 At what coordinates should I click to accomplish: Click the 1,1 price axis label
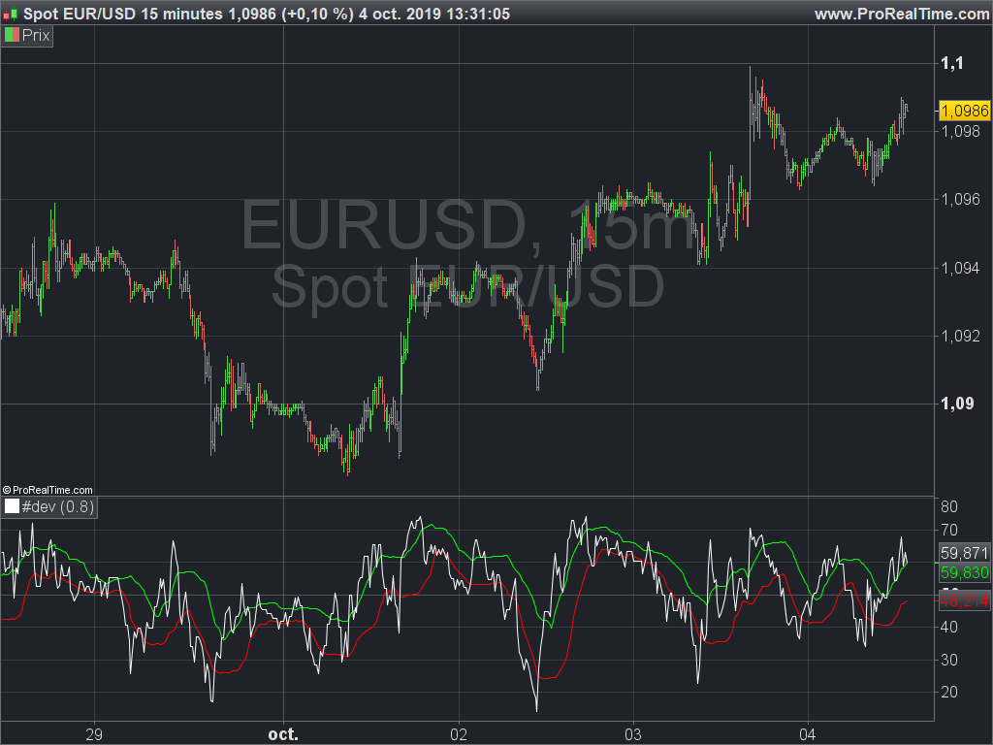click(x=952, y=63)
